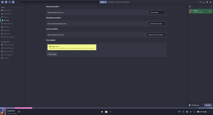Toggle the magic wand skip-segments option
The image size is (213, 115).
click(191, 112)
